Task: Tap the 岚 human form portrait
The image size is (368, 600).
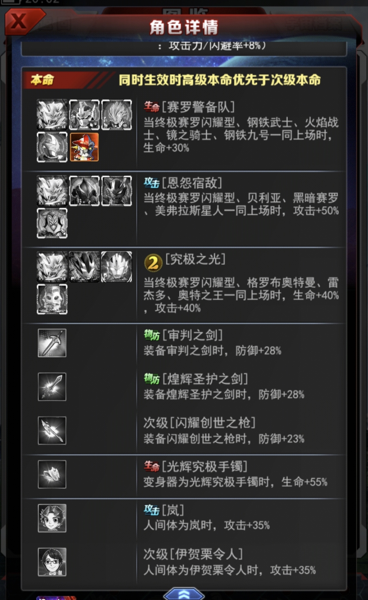Action: tap(52, 518)
